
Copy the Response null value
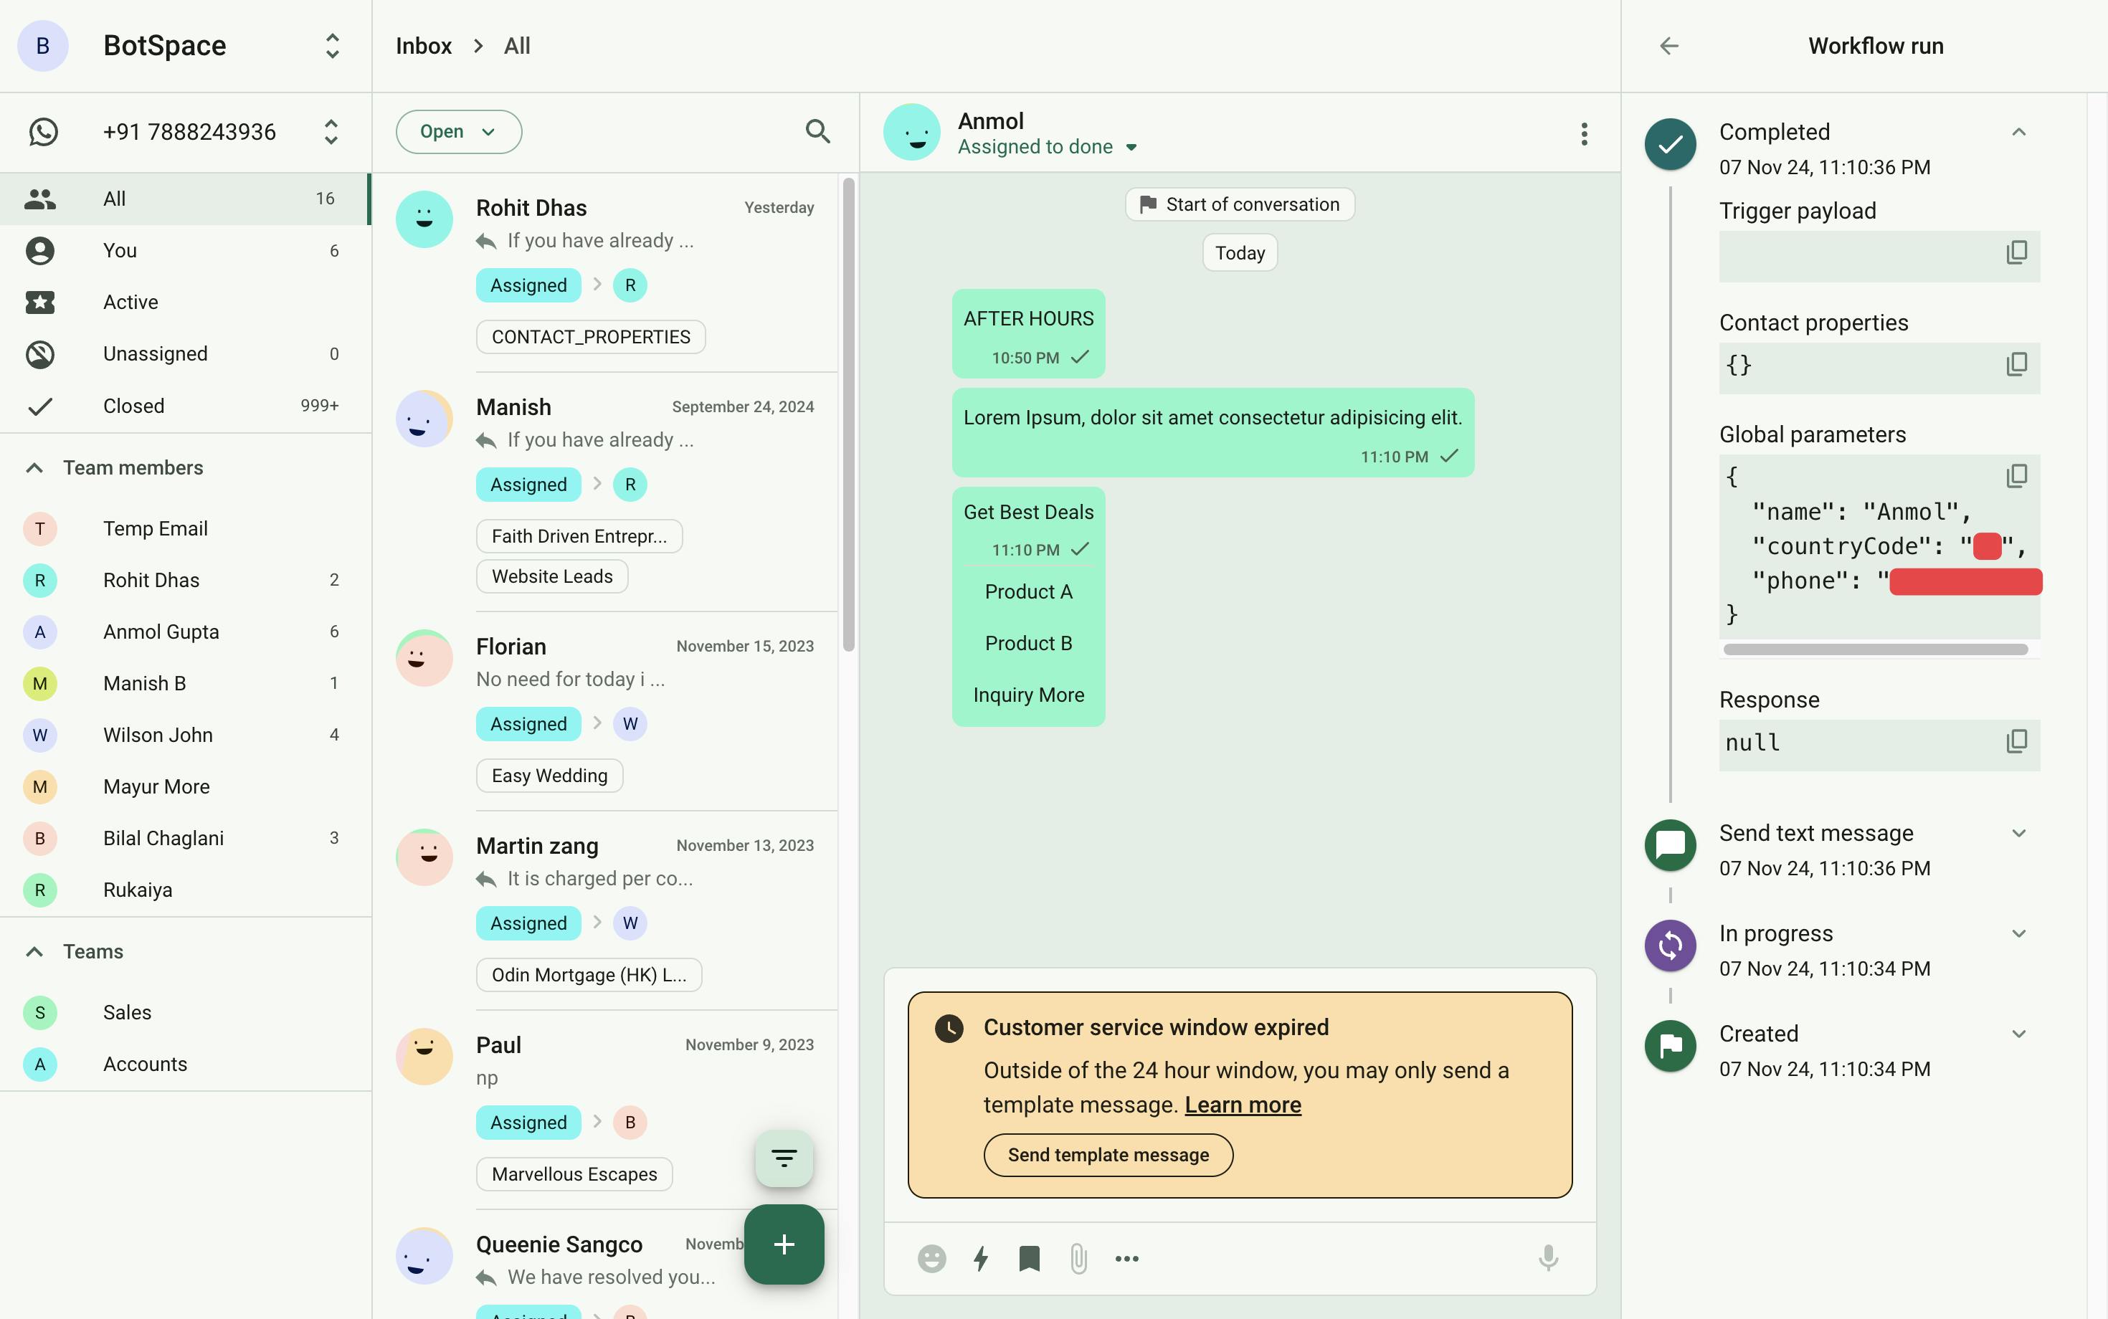coord(2016,741)
